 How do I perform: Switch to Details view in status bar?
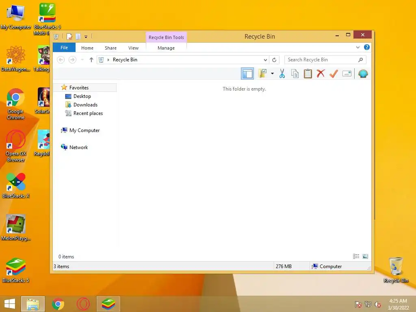[x=356, y=256]
